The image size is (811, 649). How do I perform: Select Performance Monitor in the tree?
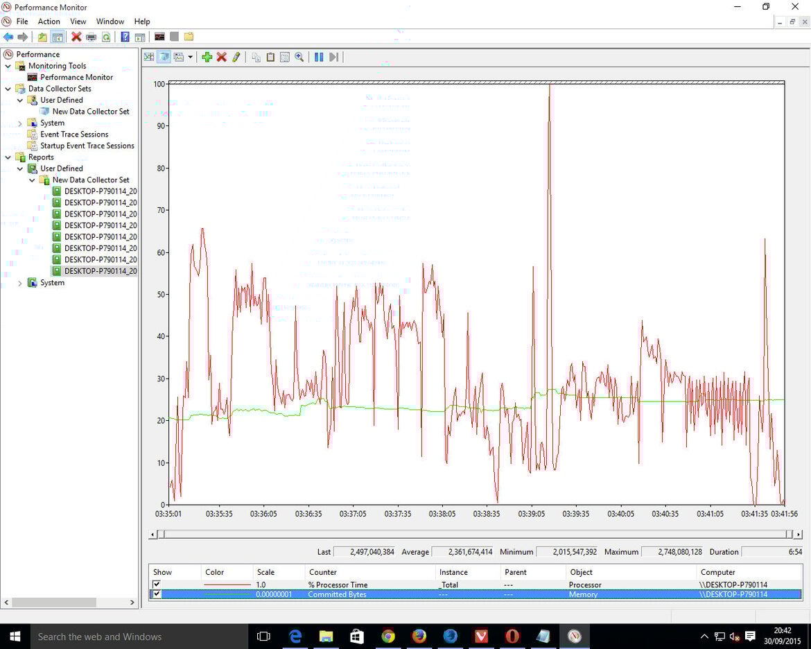point(76,77)
